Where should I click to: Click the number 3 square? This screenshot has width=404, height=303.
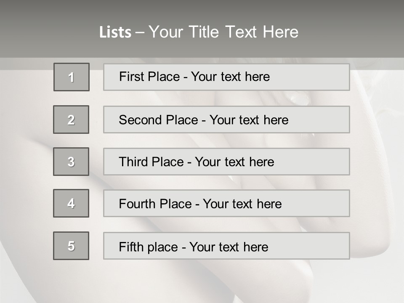tap(71, 162)
